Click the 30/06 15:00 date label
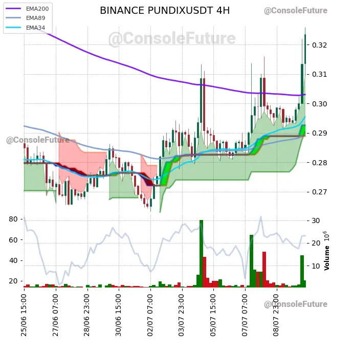The height and width of the screenshot is (353, 353). (x=118, y=315)
